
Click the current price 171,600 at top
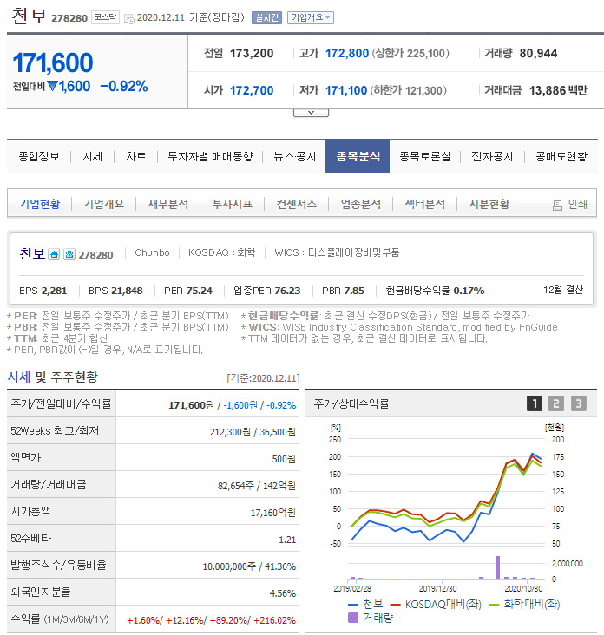click(53, 62)
